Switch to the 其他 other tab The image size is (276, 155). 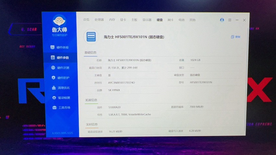coord(193,20)
